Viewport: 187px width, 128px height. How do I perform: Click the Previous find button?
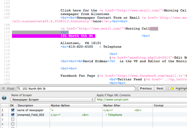coord(146,88)
